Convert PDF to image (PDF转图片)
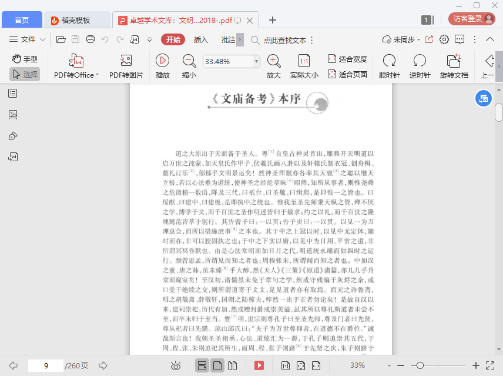This screenshot has width=503, height=376. (x=126, y=66)
